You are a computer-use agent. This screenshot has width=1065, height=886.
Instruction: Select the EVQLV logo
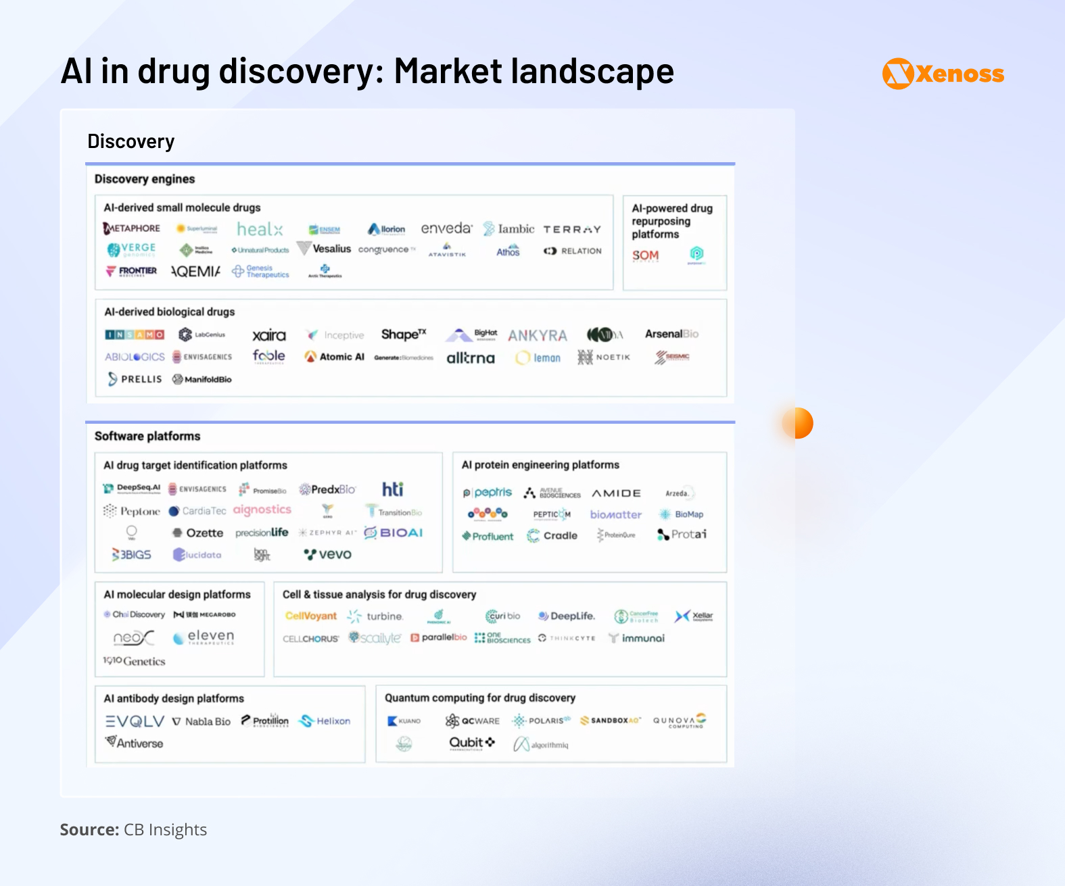pos(135,721)
